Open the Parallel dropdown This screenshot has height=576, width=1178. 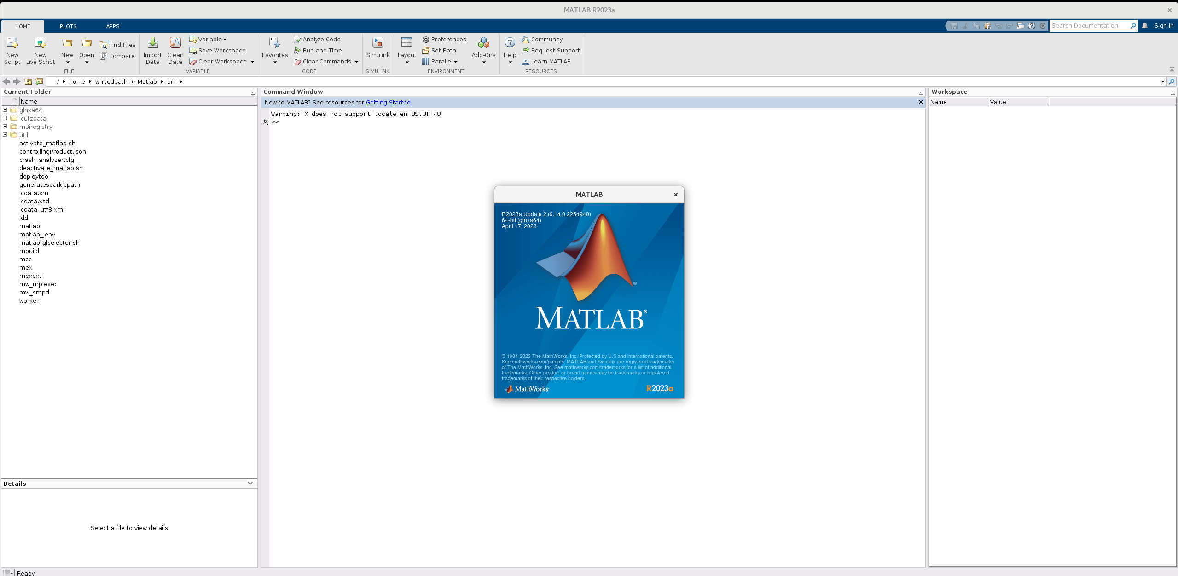pos(440,61)
